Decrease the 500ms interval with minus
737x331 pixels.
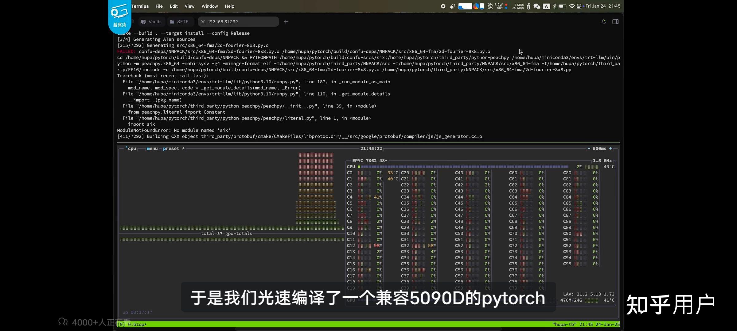coord(589,148)
